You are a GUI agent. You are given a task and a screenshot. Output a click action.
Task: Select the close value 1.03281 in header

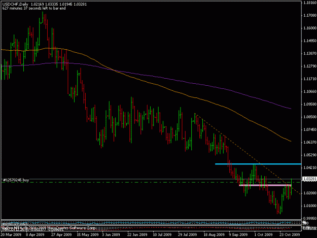[80, 4]
